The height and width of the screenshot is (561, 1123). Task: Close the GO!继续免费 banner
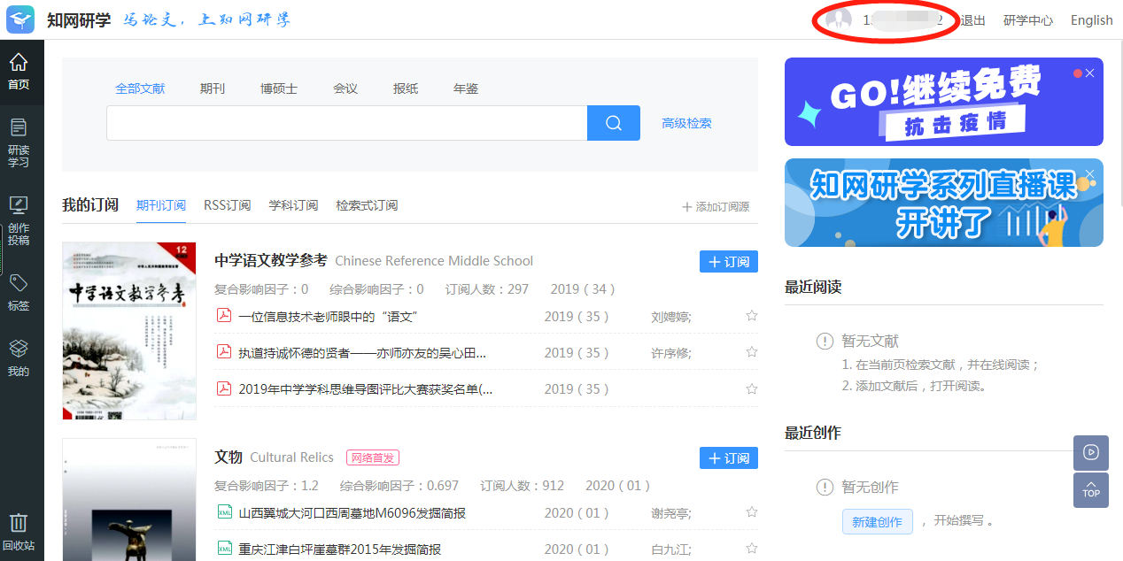coord(1090,73)
